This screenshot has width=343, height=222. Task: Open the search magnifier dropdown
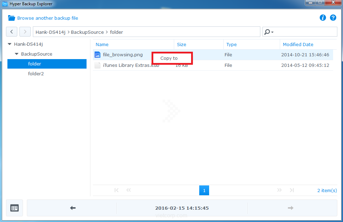click(x=269, y=32)
